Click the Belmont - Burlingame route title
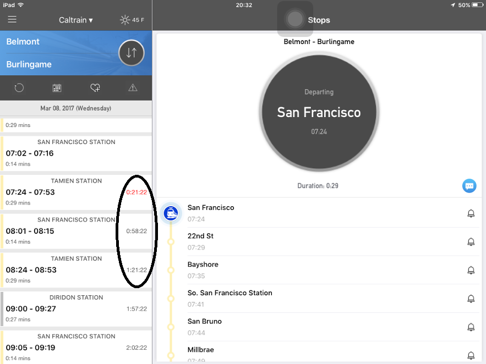This screenshot has height=364, width=486. click(x=319, y=42)
